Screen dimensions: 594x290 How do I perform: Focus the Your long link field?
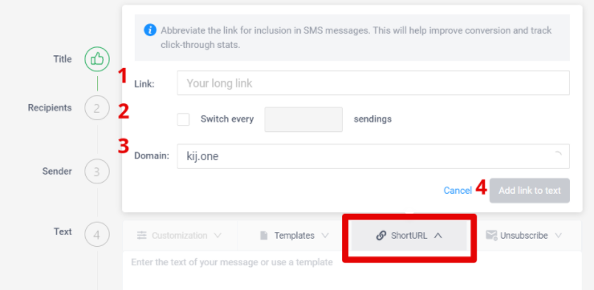(373, 83)
